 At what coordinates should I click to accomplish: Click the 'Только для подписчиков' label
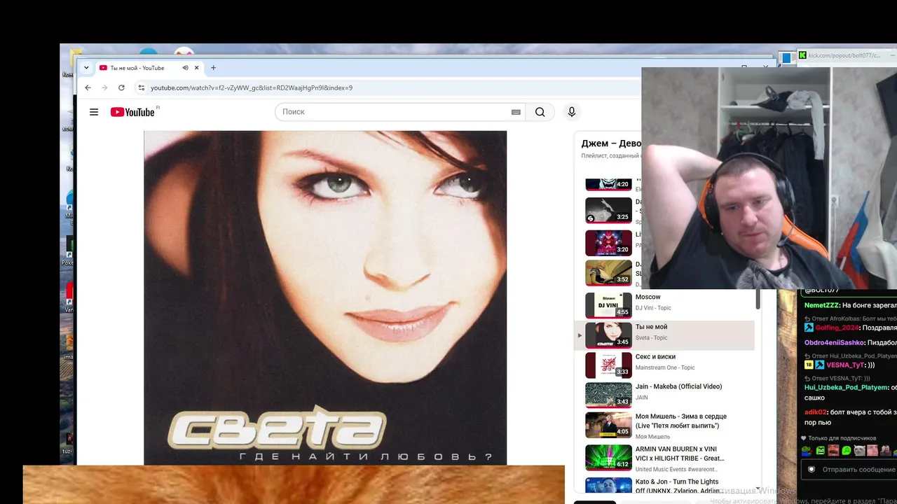pyautogui.click(x=841, y=438)
